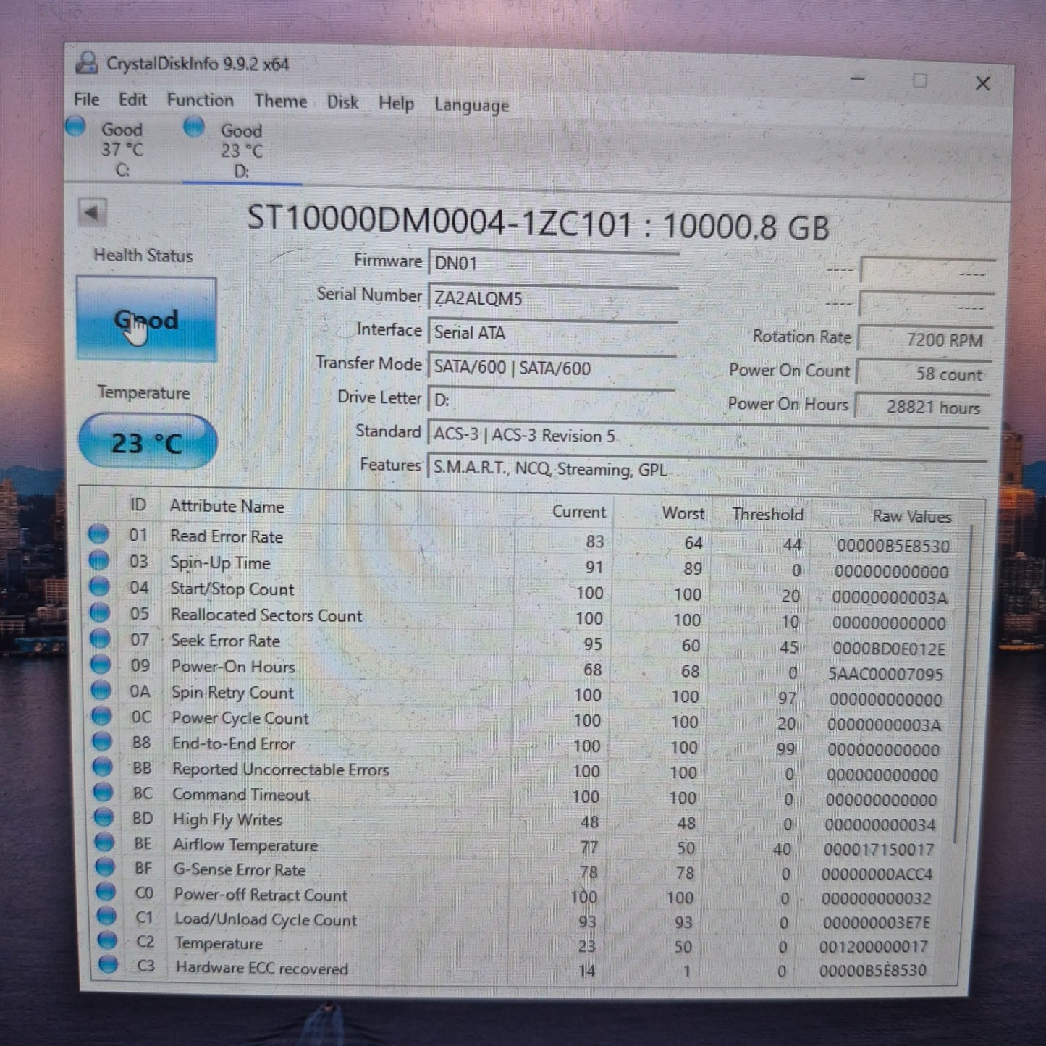Click status icon for Start/Stop Count

tap(99, 586)
